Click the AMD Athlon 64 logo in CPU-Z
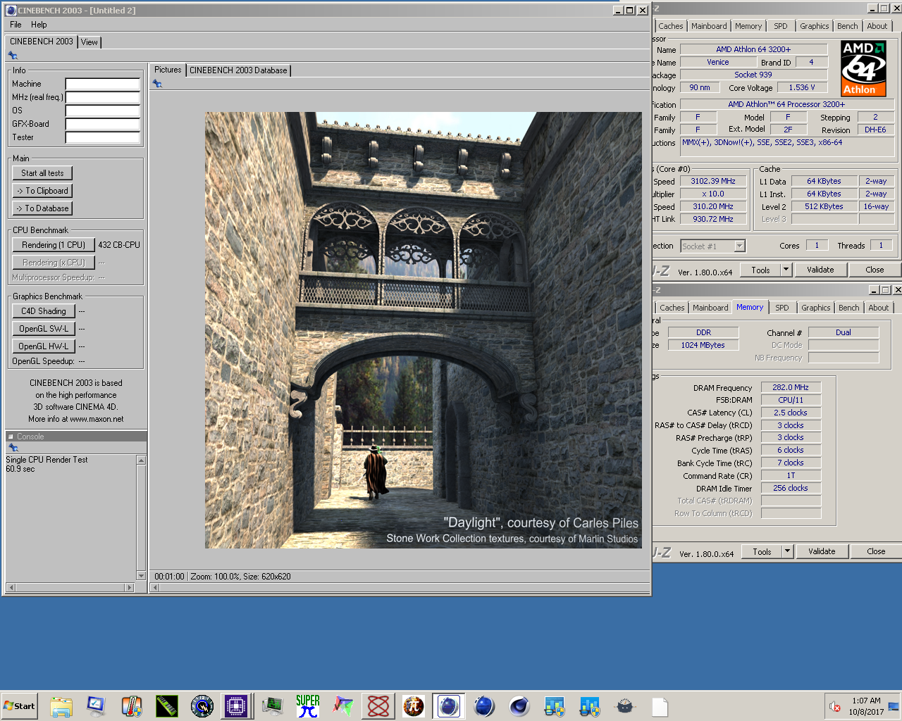Screen dimensions: 902x721 [863, 68]
